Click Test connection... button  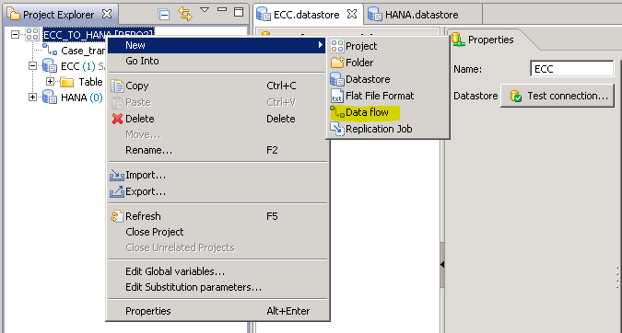[x=557, y=96]
